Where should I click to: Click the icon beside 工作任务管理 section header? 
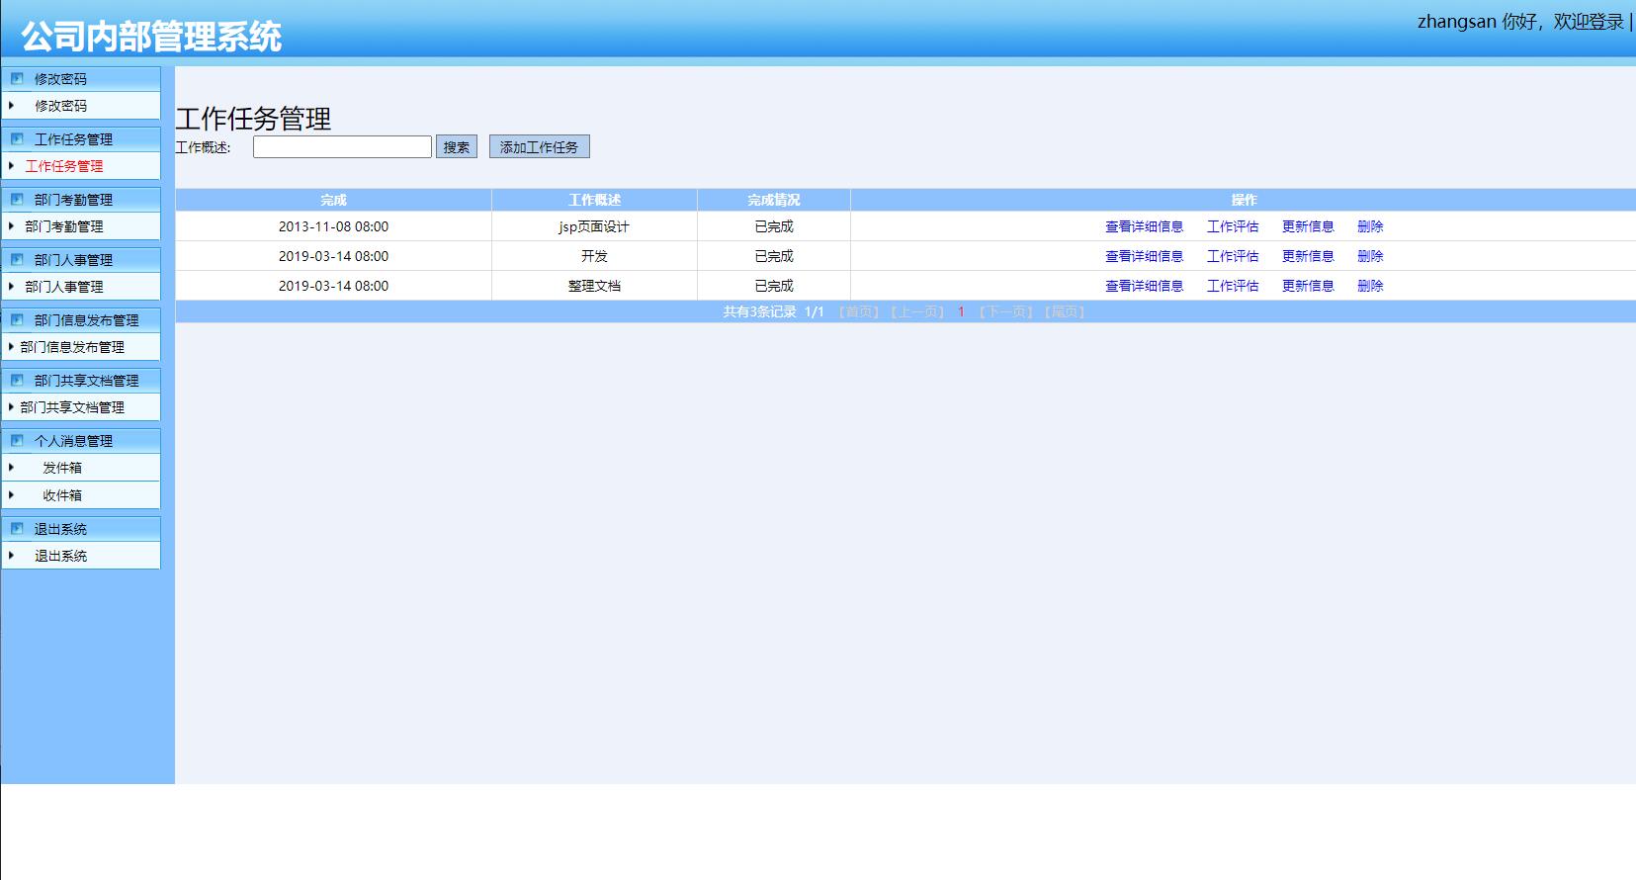pyautogui.click(x=17, y=139)
